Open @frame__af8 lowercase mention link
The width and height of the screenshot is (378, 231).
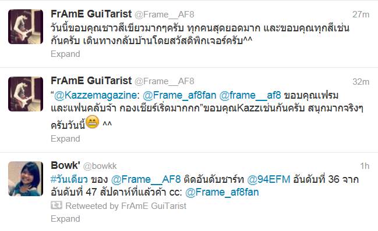click(x=250, y=95)
